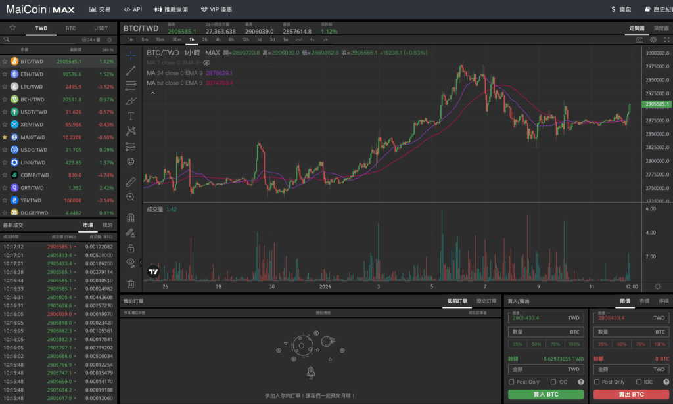Toggle visibility of MA 7 indicator
The height and width of the screenshot is (404, 673).
pyautogui.click(x=206, y=62)
